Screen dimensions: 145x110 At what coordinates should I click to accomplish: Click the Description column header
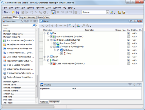pyautogui.click(x=99, y=30)
